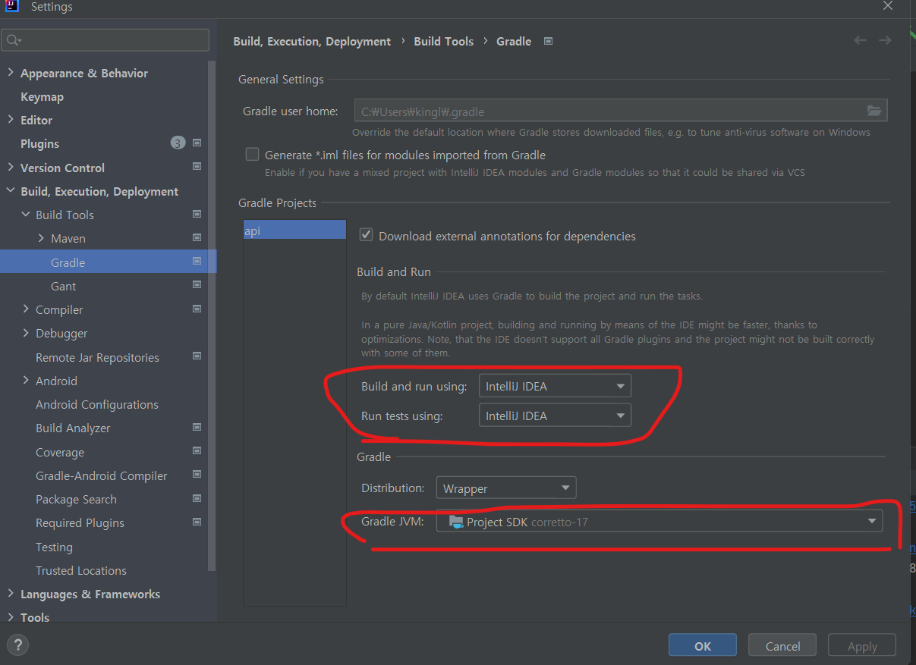The width and height of the screenshot is (916, 665).
Task: Expand the Appearance & Behavior section
Action: point(11,73)
